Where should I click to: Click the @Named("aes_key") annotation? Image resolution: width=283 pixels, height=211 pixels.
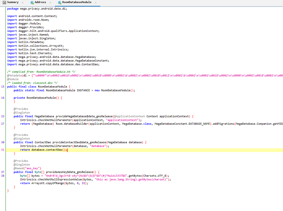(27, 168)
